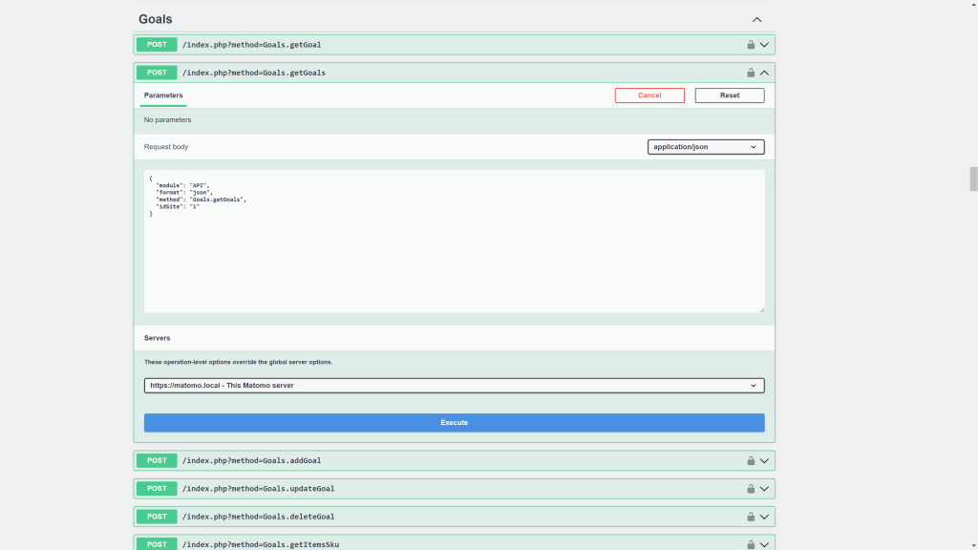This screenshot has height=550, width=978.
Task: Click lock icon on Goals.deleteGoal row
Action: pos(751,517)
